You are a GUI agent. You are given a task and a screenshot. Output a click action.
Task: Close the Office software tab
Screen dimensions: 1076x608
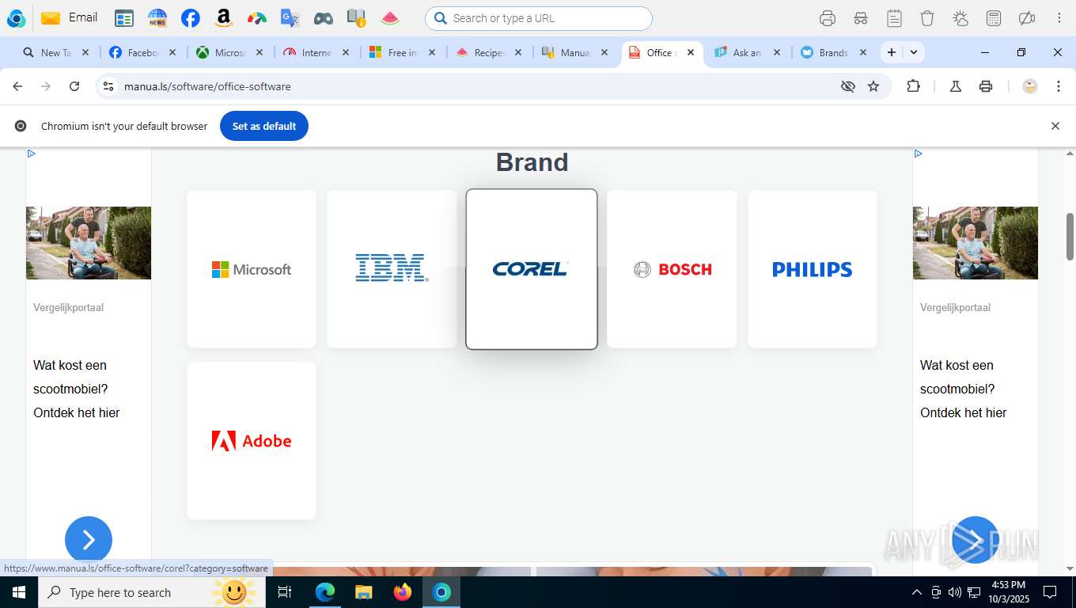(691, 52)
